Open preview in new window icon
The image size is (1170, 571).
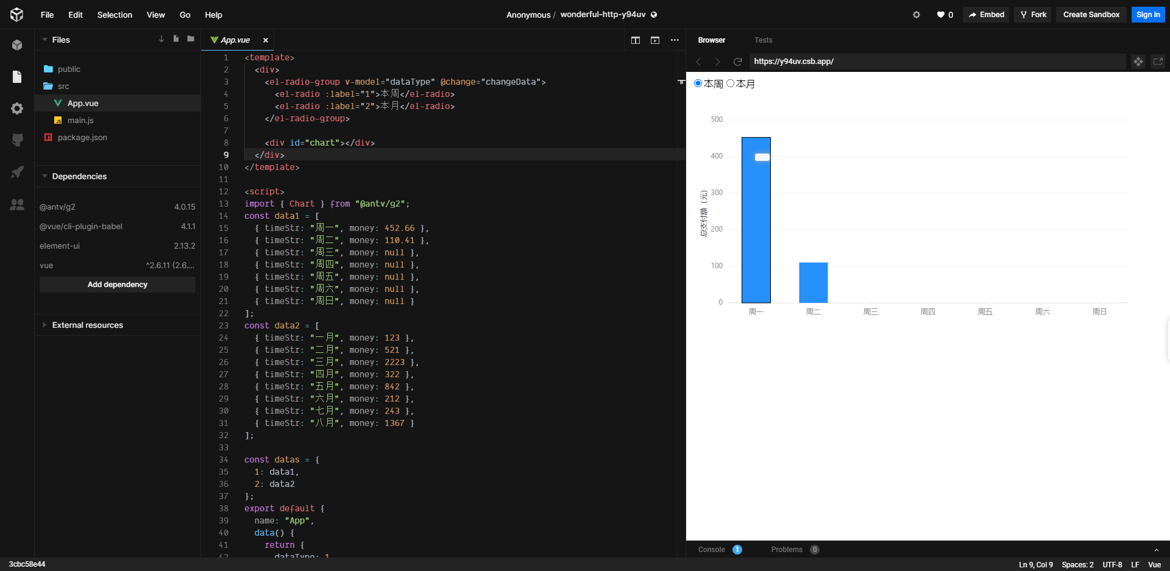tap(1158, 62)
